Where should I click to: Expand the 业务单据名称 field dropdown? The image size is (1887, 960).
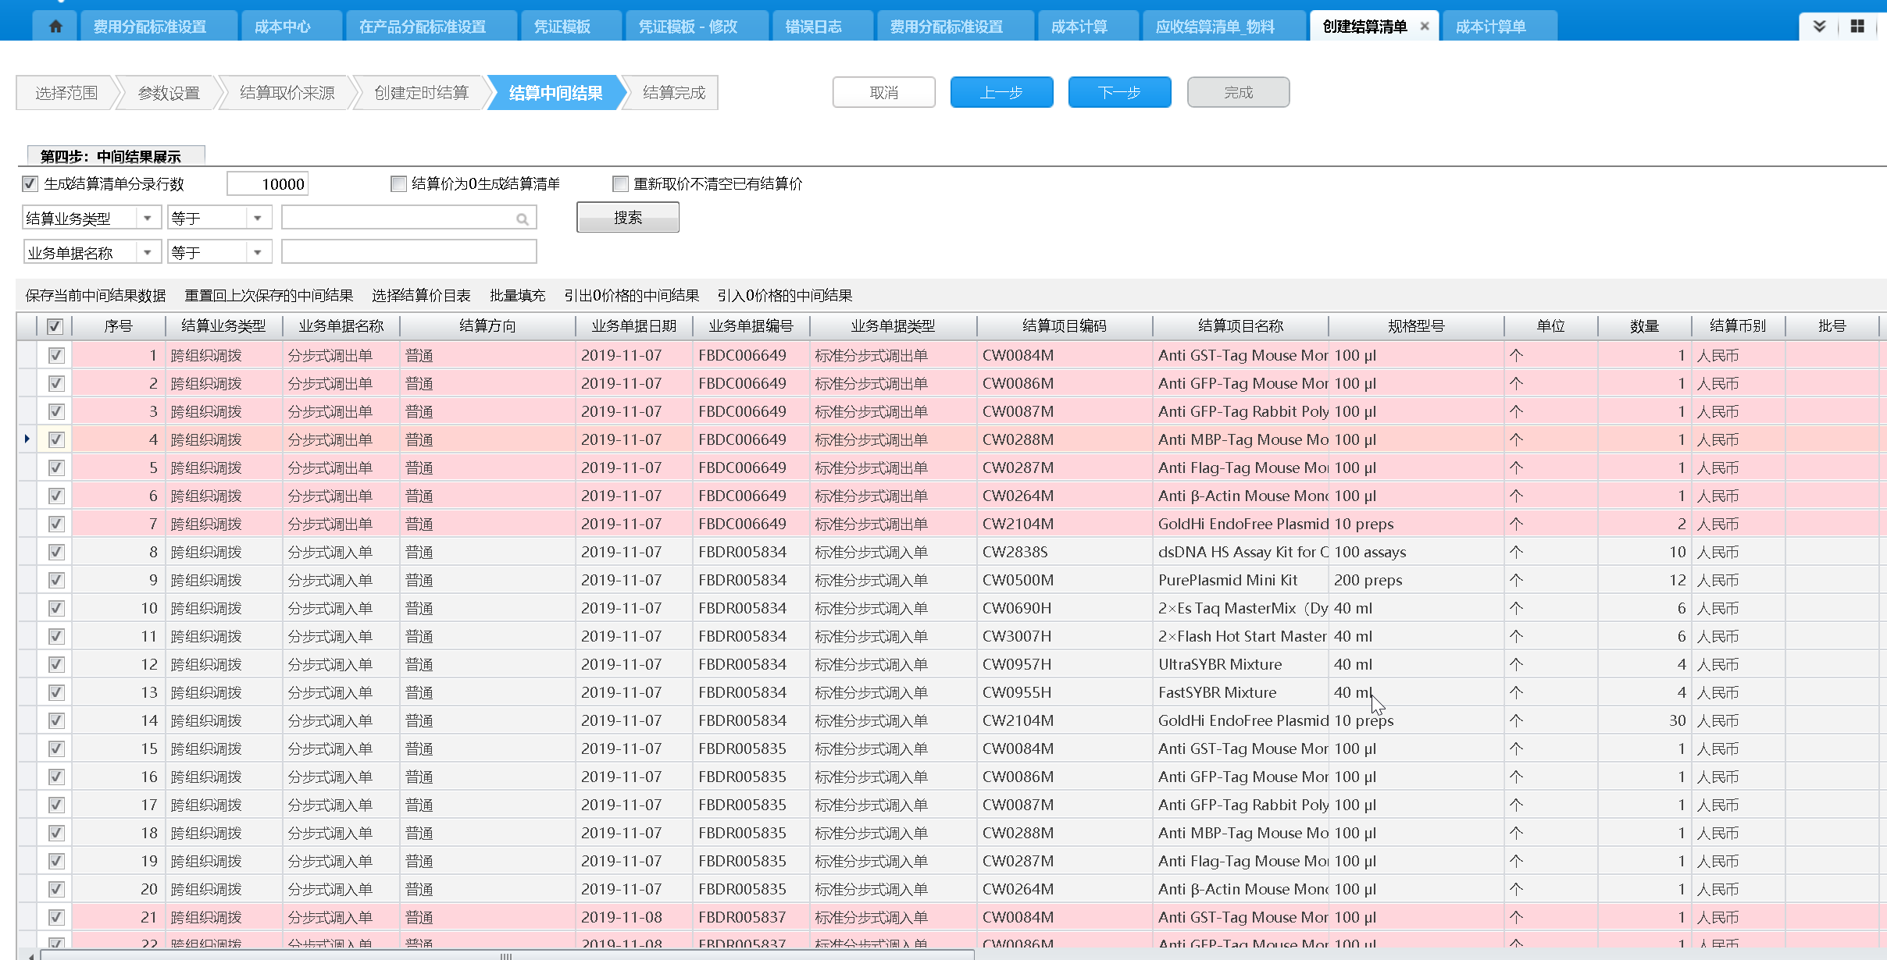[148, 252]
